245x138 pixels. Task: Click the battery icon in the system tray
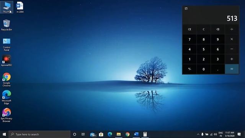[207, 134]
